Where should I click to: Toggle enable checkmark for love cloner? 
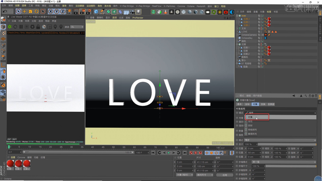(262, 16)
